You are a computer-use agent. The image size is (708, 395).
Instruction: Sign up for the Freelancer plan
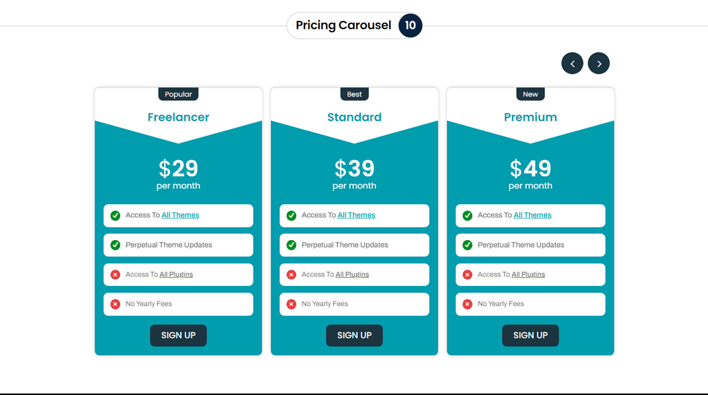tap(178, 336)
